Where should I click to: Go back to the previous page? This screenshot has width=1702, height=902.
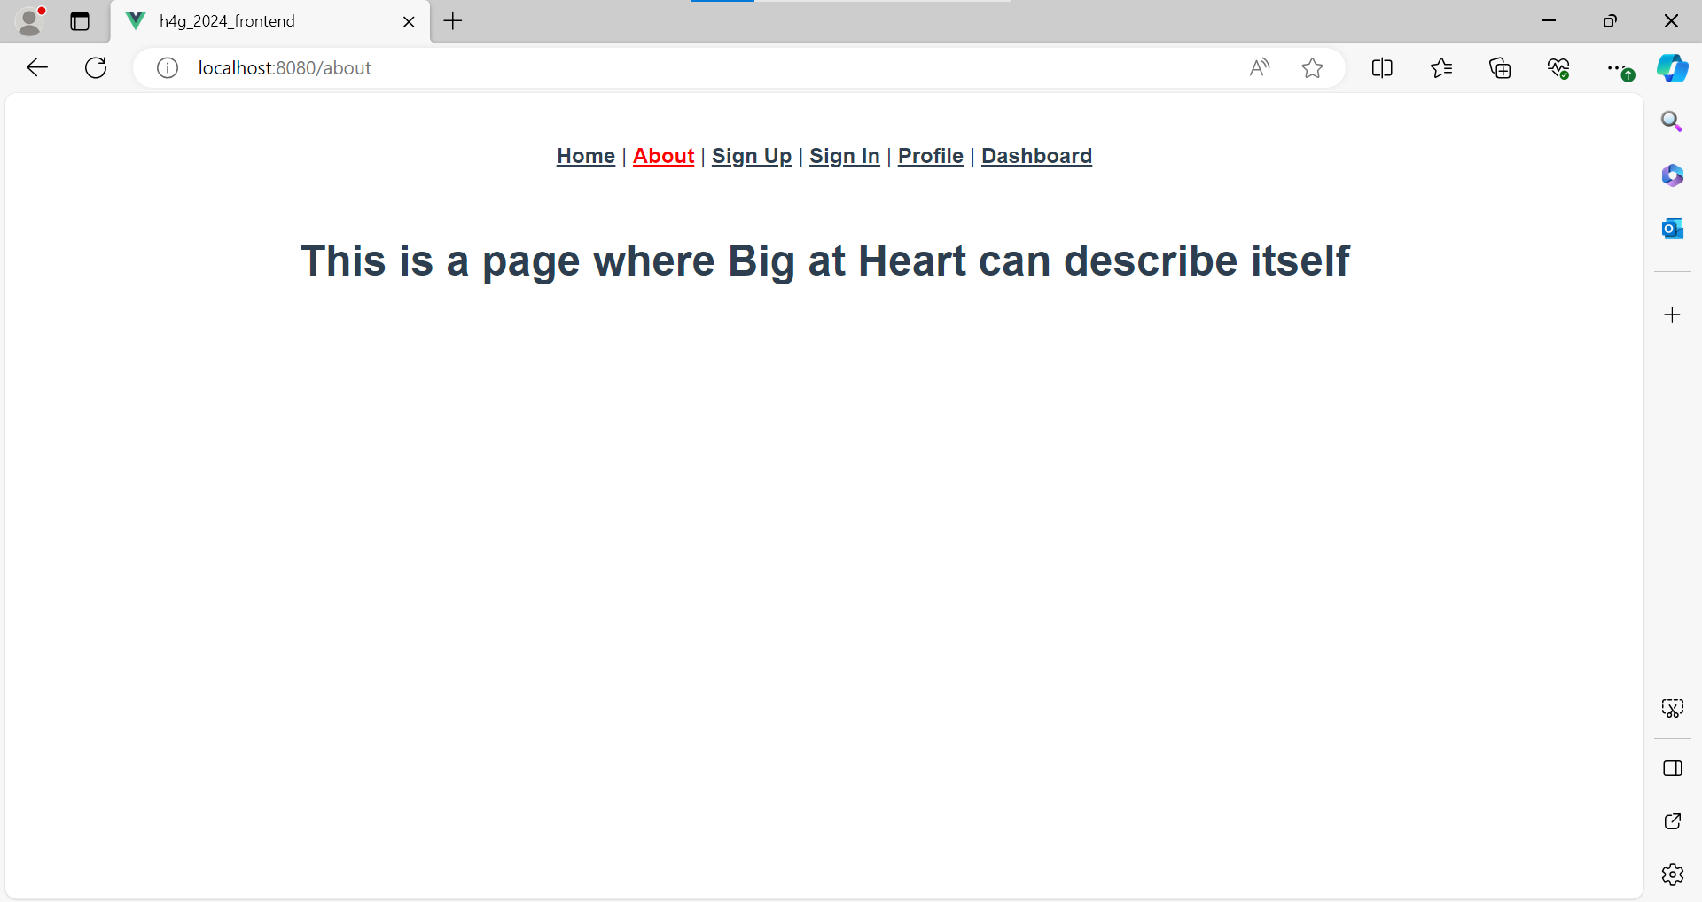point(37,67)
